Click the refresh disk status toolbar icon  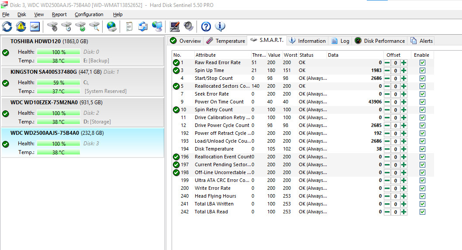pyautogui.click(x=7, y=27)
